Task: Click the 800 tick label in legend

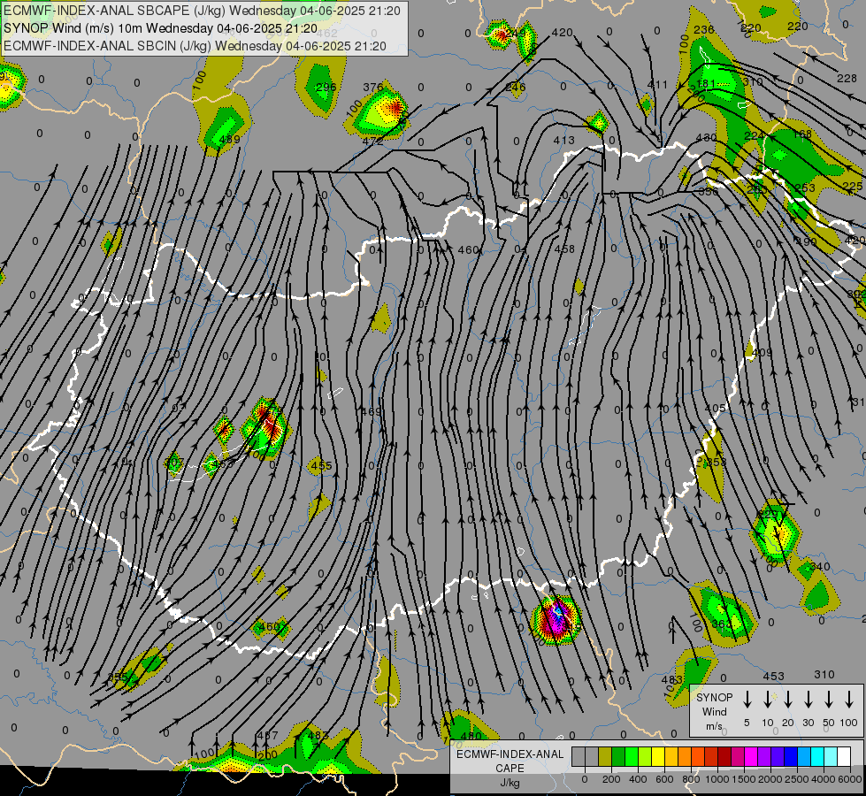Action: [691, 779]
